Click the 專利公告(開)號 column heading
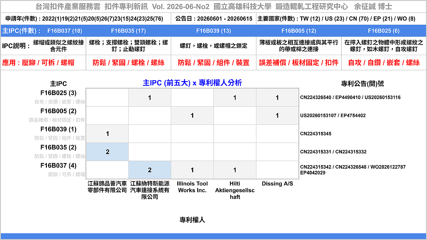Image resolution: width=427 pixels, height=240 pixels. (x=363, y=84)
